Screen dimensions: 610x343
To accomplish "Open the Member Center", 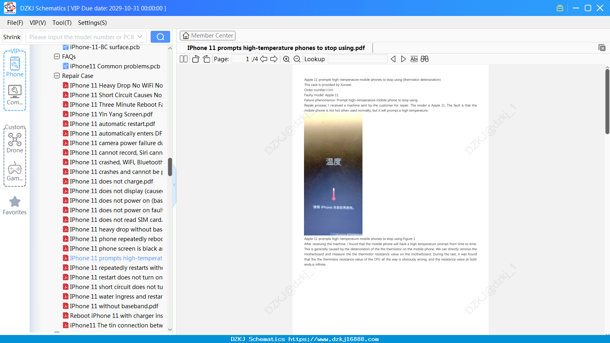I will click(x=207, y=36).
